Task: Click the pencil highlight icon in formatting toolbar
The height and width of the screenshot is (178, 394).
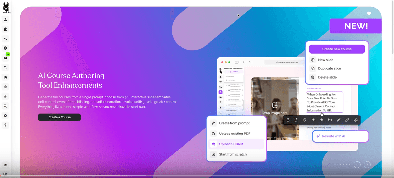Action: [339, 120]
